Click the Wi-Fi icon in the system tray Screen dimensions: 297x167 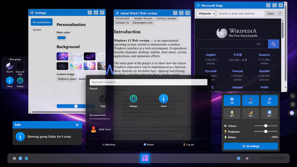pos(239,158)
